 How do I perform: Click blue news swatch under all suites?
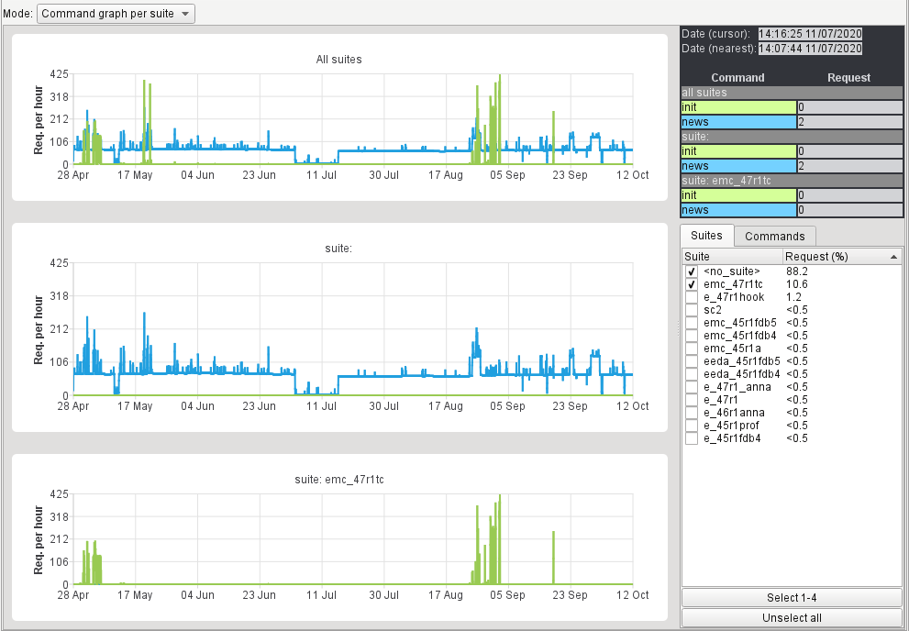pyautogui.click(x=738, y=122)
